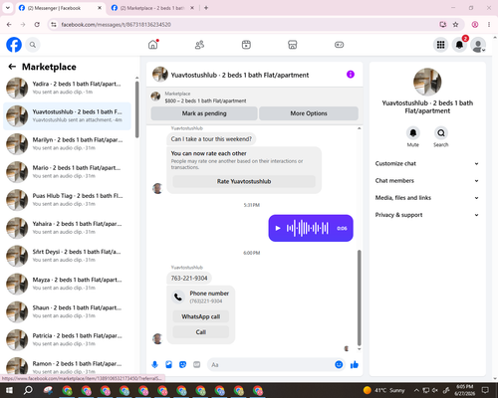Open the emoji picker smiley icon
This screenshot has width=498, height=398.
tap(339, 365)
